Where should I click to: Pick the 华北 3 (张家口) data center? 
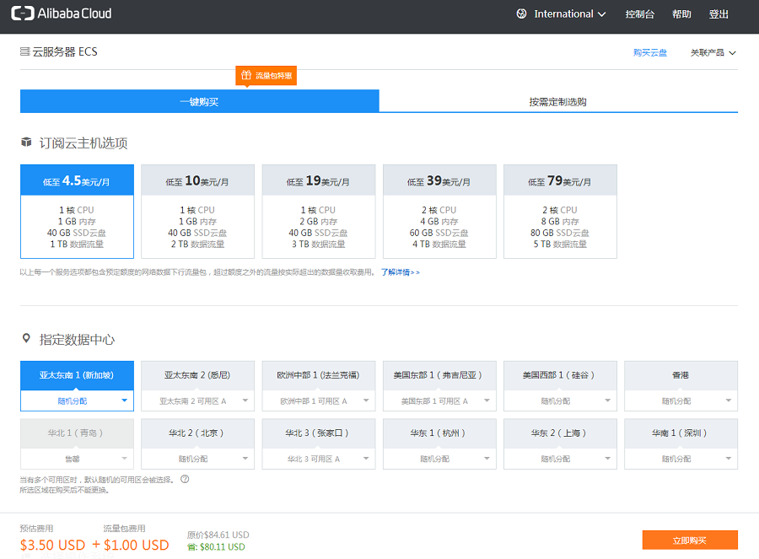click(x=319, y=433)
